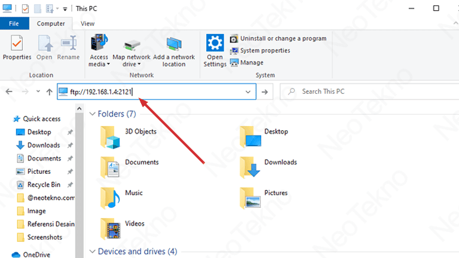Screen dimensions: 459x258
Task: Click the Up one level arrow
Action: (x=49, y=92)
